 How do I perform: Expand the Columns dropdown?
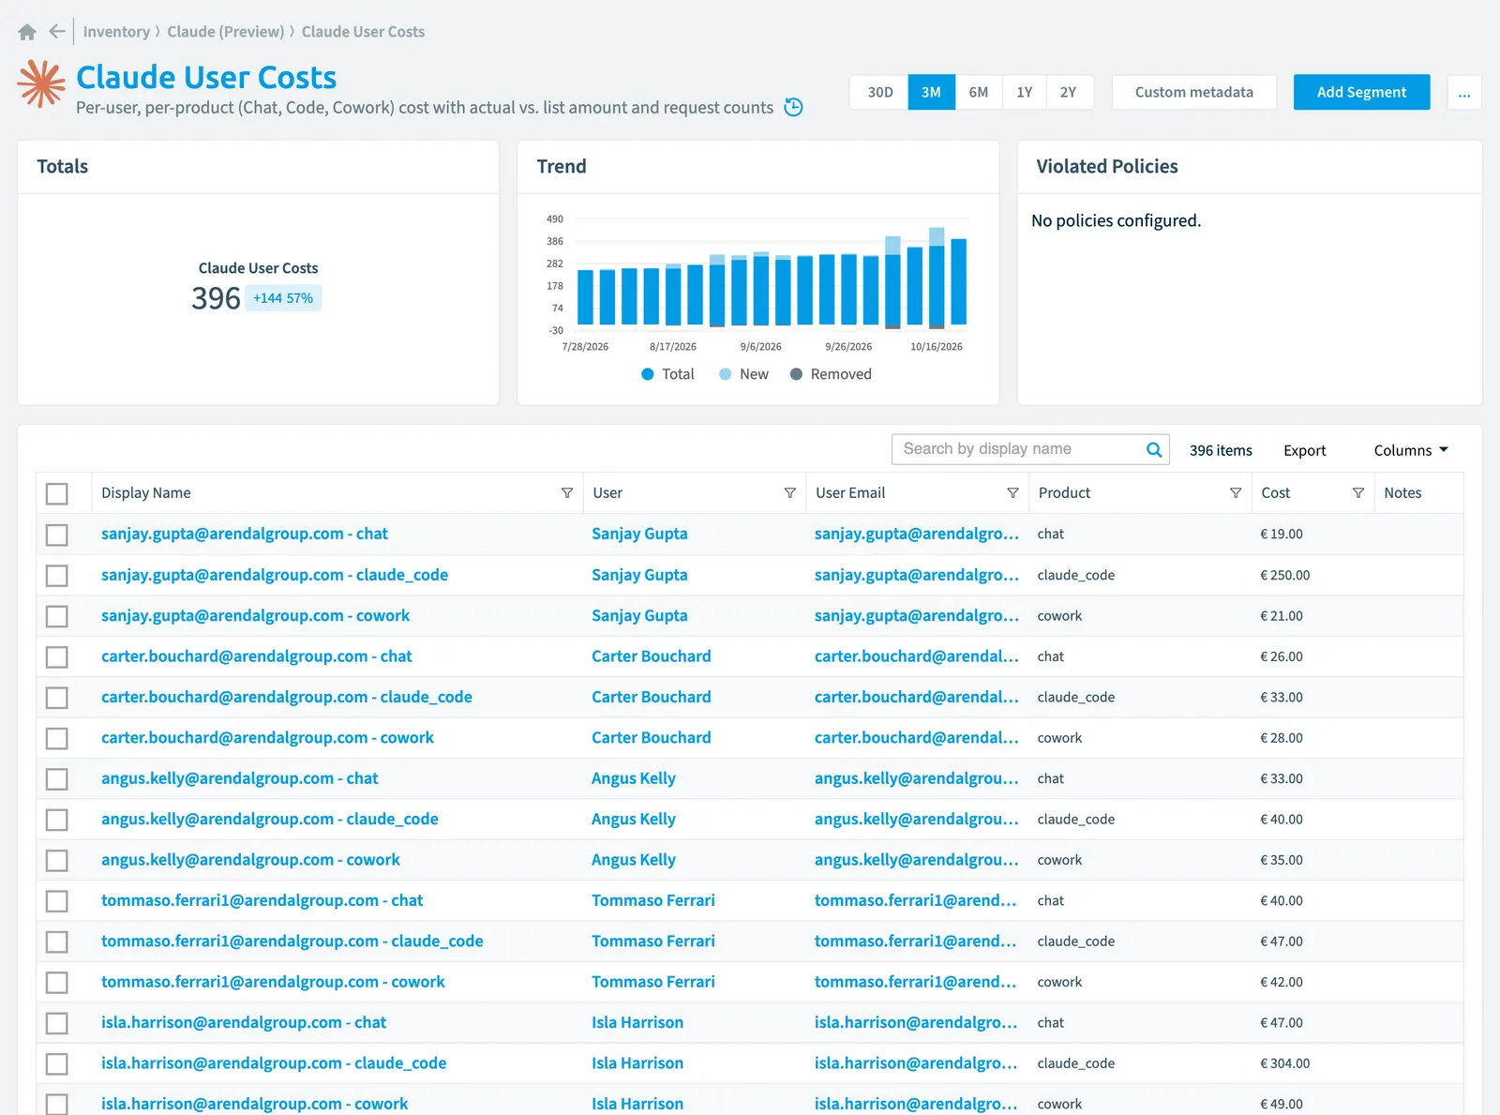pos(1411,450)
